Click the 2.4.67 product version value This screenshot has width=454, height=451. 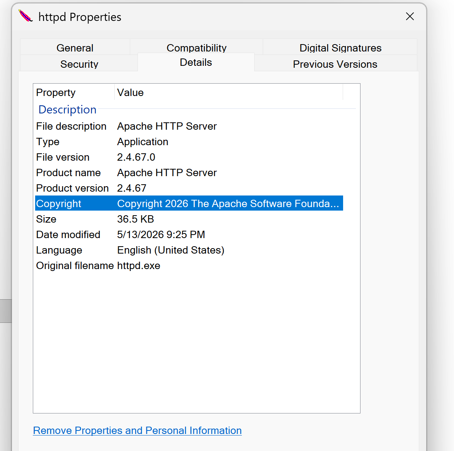click(132, 188)
